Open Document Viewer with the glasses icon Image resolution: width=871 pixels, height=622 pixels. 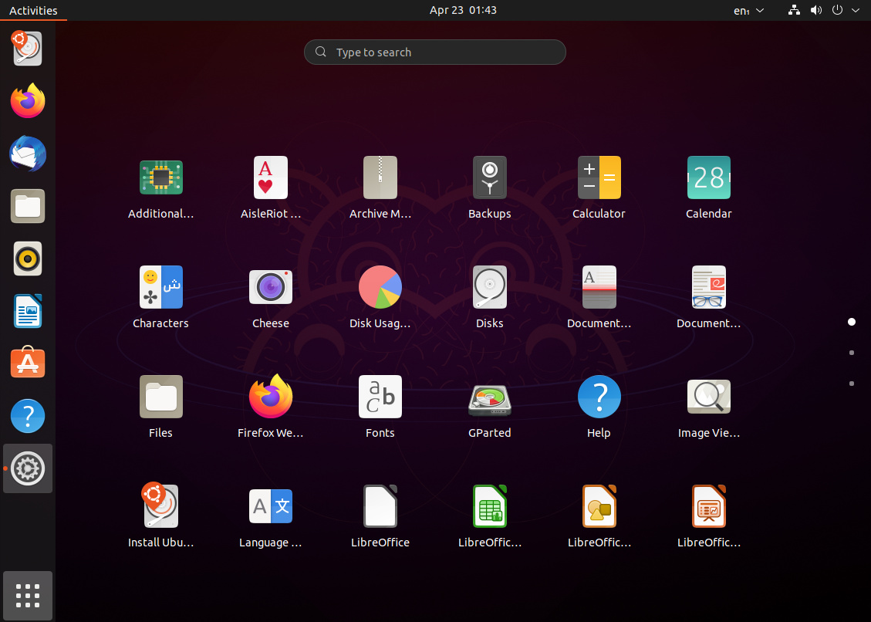pos(708,286)
